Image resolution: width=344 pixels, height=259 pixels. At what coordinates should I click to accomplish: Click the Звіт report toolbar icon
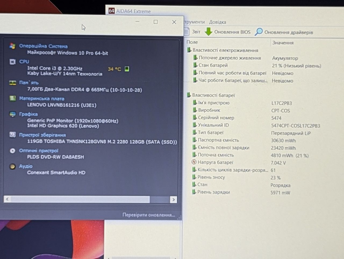187,31
